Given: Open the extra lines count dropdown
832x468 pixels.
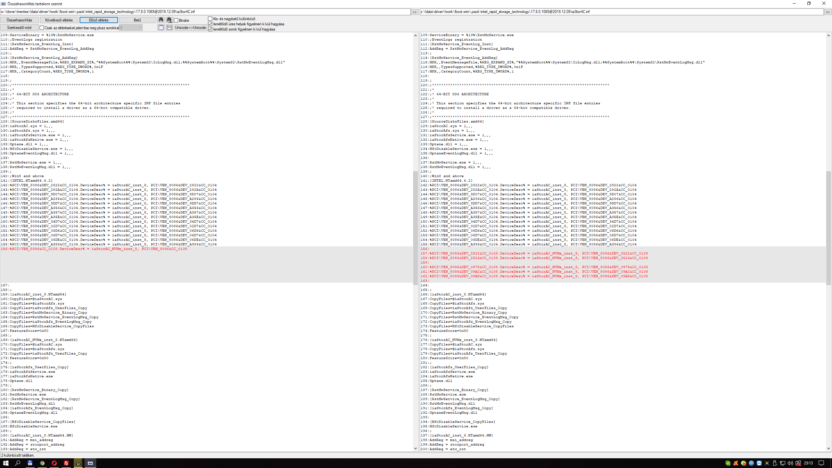Looking at the screenshot, I should pyautogui.click(x=131, y=28).
